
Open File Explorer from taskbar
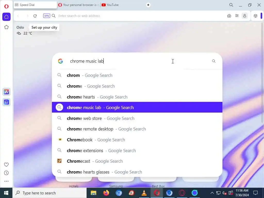coord(93,193)
